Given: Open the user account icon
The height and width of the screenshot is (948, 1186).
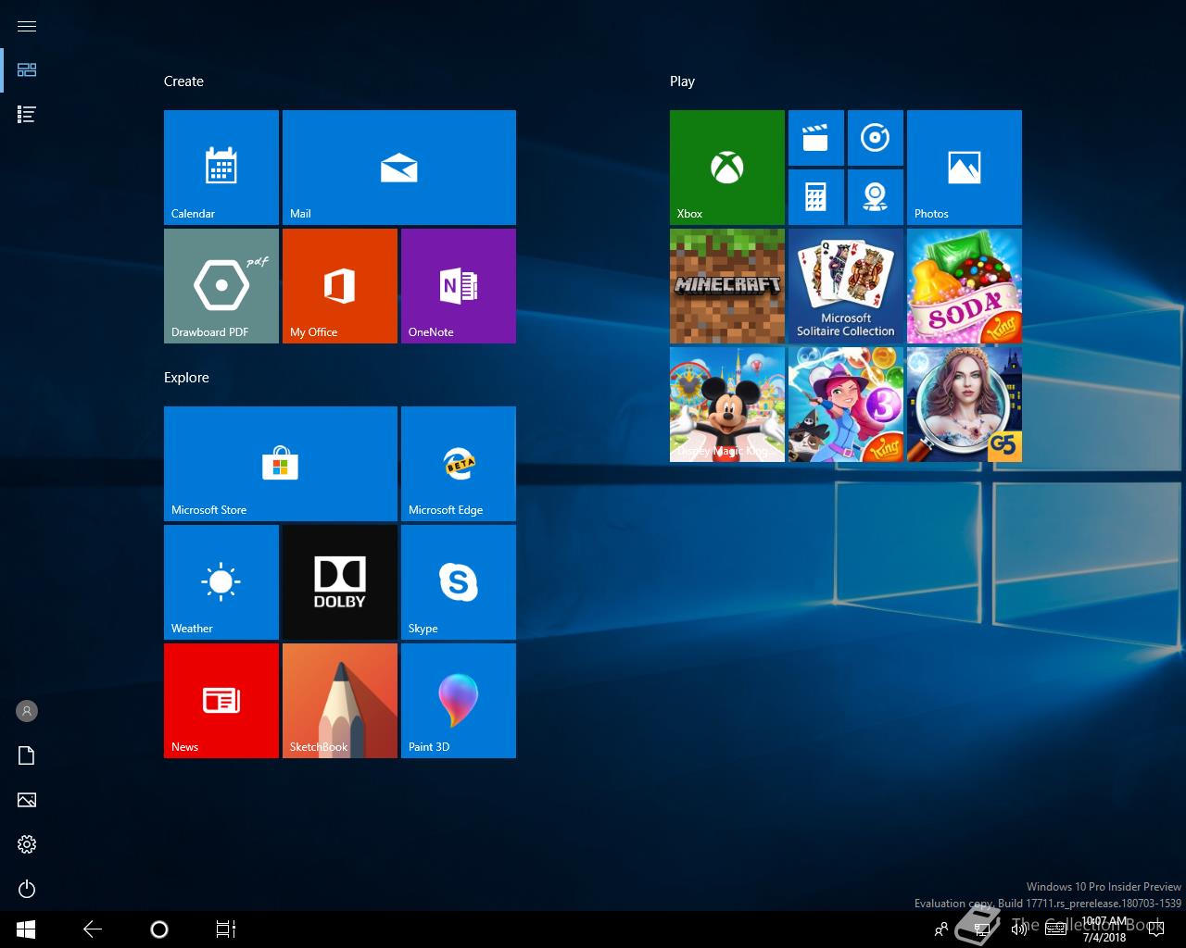Looking at the screenshot, I should click(x=27, y=711).
